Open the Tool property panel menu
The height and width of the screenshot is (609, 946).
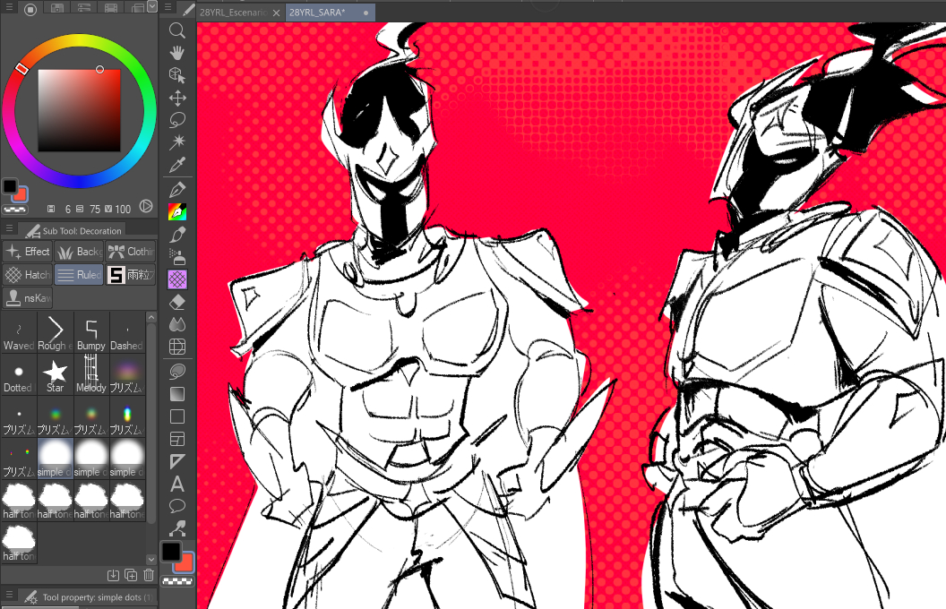point(9,596)
